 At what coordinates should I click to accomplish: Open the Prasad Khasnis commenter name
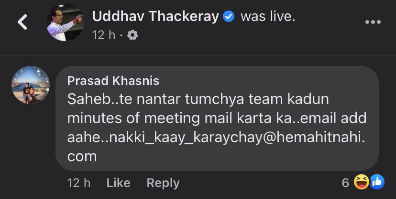tap(113, 80)
